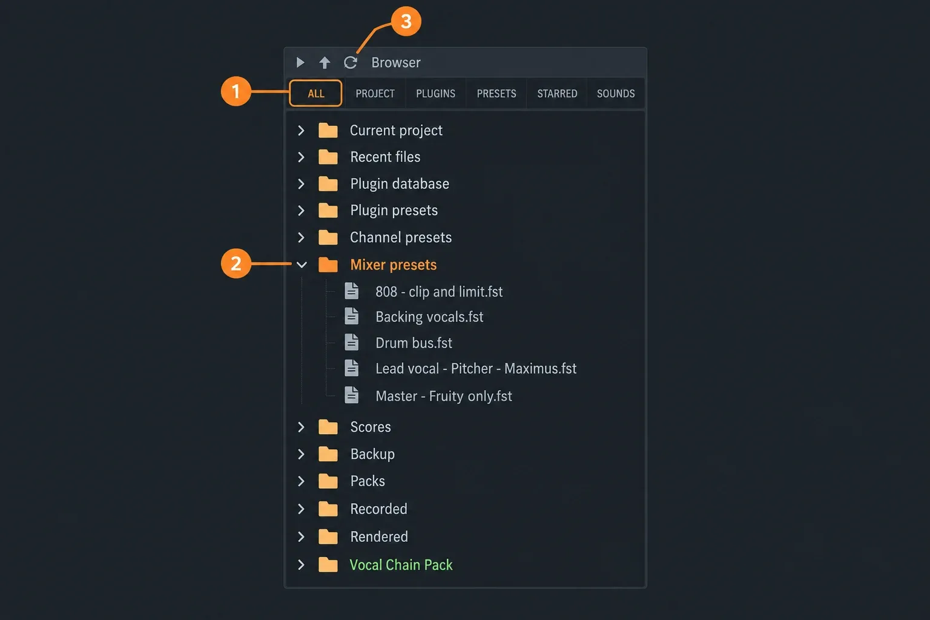Viewport: 930px width, 620px height.
Task: Select 'Backing vocals.fst' preset name
Action: (x=429, y=317)
